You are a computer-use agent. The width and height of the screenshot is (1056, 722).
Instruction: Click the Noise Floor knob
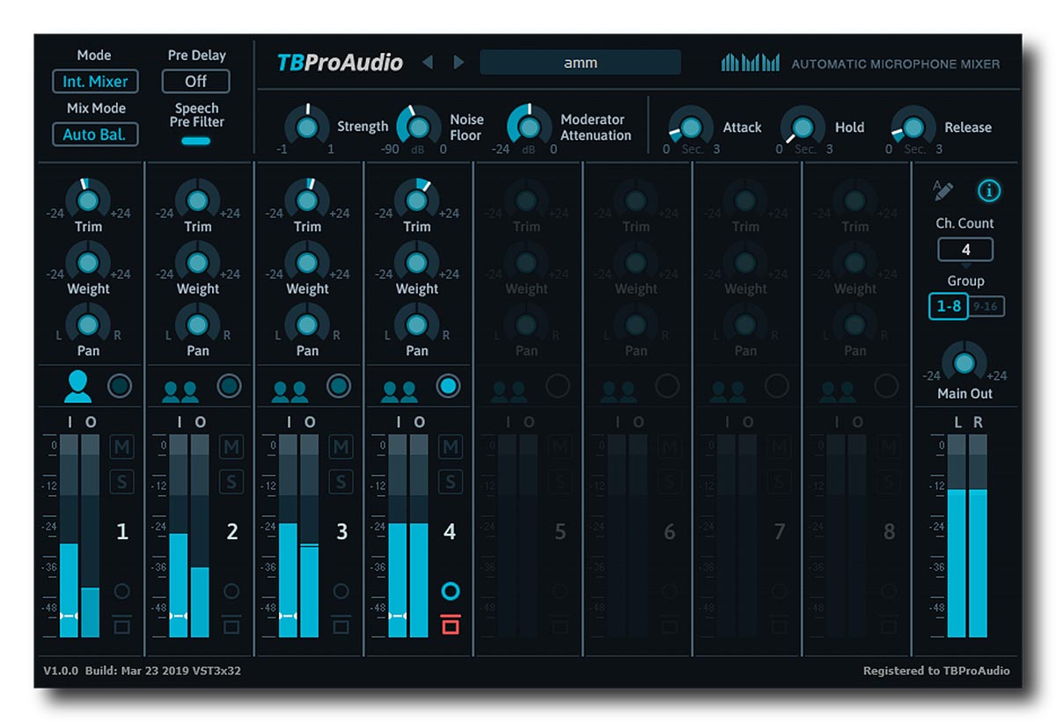coord(418,128)
